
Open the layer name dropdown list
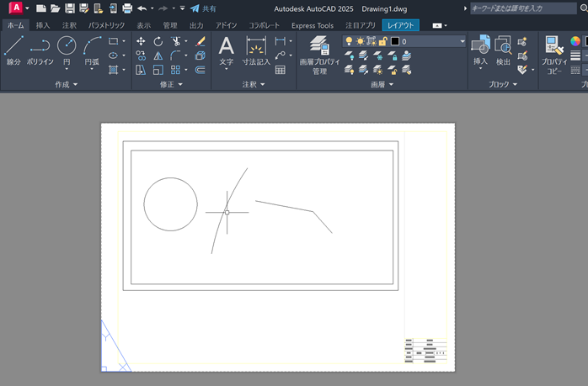(x=462, y=41)
